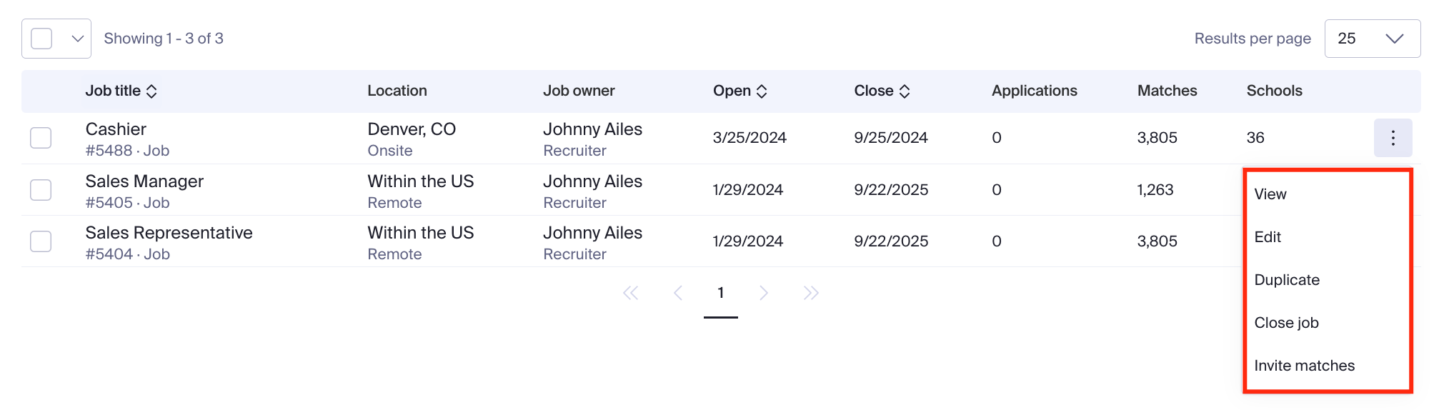1439x410 pixels.
Task: Select Edit in the actions menu
Action: coord(1268,237)
